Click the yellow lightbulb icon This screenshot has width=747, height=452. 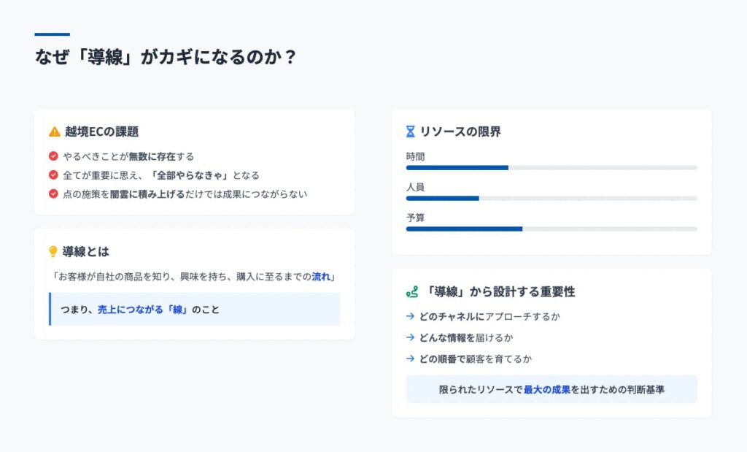pyautogui.click(x=53, y=251)
